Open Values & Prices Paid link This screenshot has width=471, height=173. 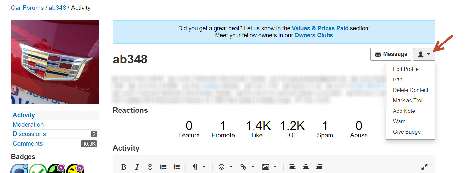(320, 28)
